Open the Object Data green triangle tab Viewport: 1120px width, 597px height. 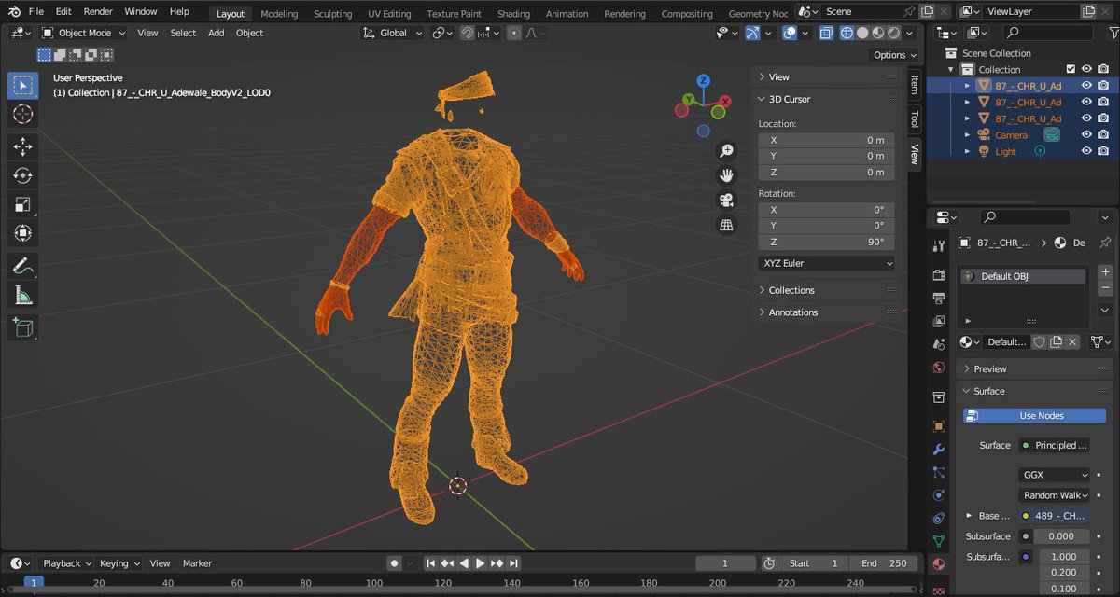pyautogui.click(x=939, y=541)
